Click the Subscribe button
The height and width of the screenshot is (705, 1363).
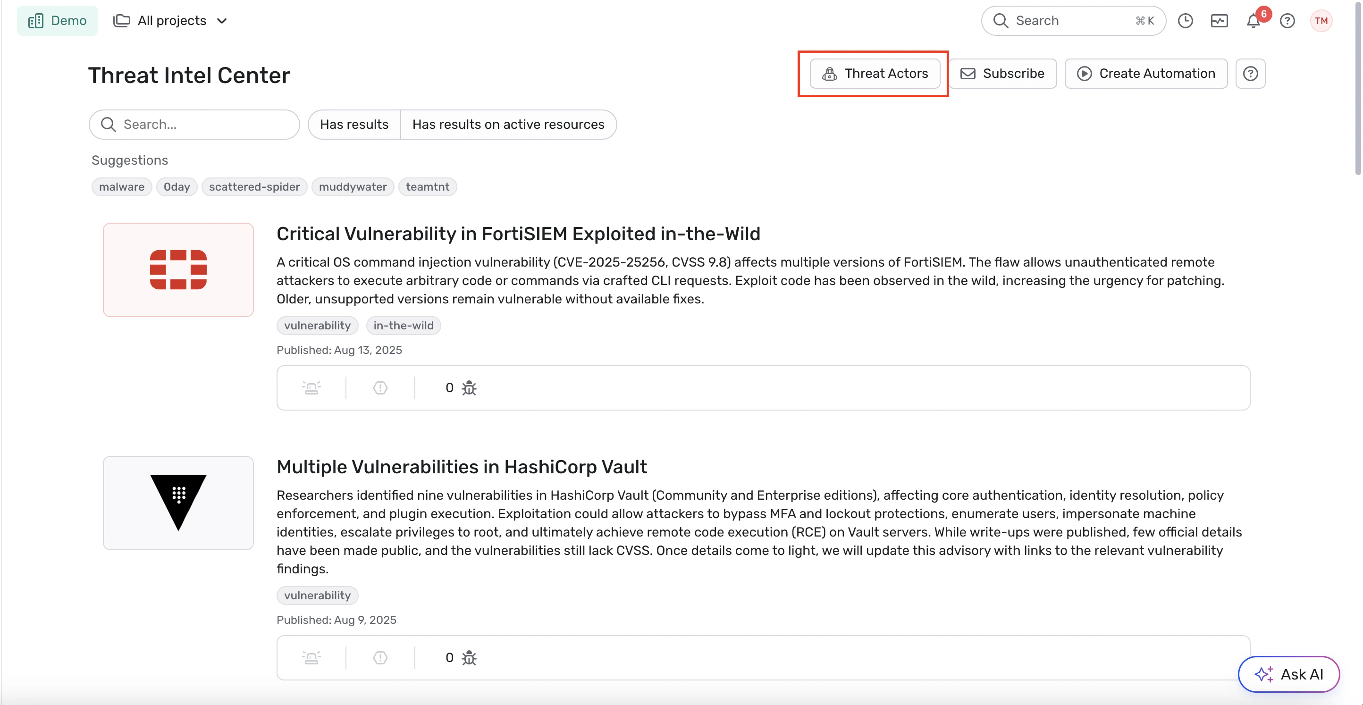[x=1002, y=74]
